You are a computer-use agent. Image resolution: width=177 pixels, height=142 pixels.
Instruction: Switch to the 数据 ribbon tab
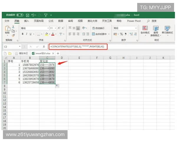tap(60, 21)
